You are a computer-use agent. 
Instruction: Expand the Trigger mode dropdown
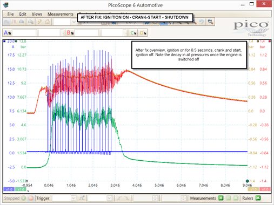coord(73,198)
